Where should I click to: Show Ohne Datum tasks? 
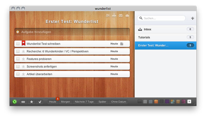click(118, 102)
